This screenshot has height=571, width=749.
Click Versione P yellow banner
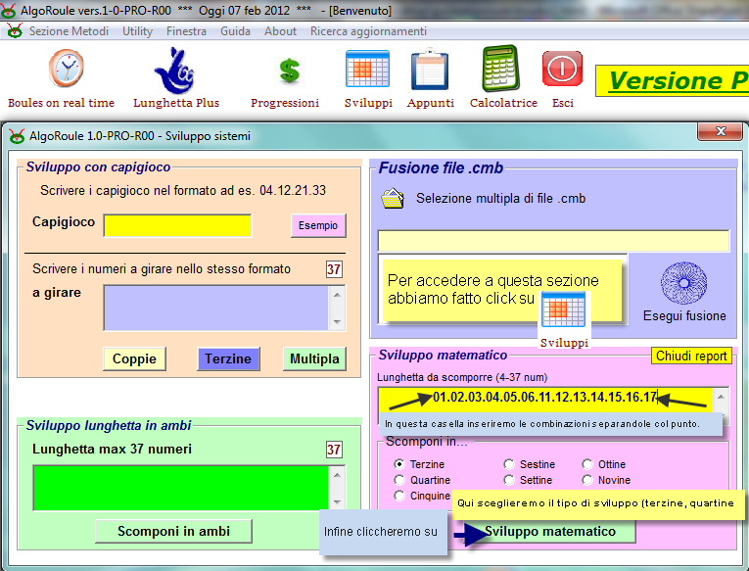point(673,80)
